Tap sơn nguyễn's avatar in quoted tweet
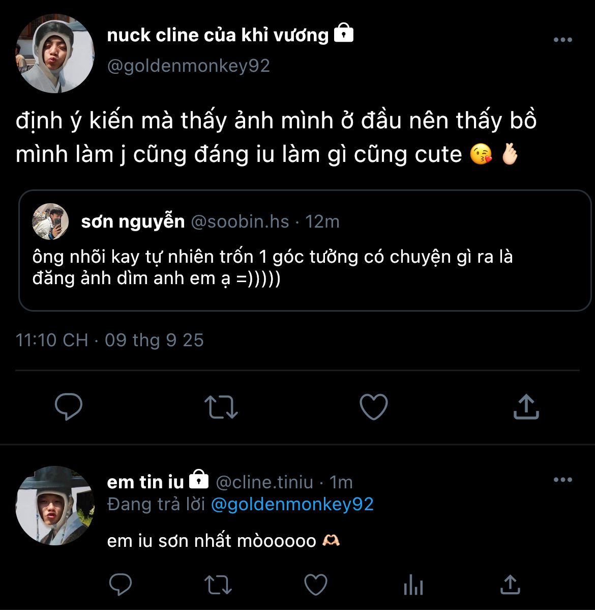 point(50,221)
